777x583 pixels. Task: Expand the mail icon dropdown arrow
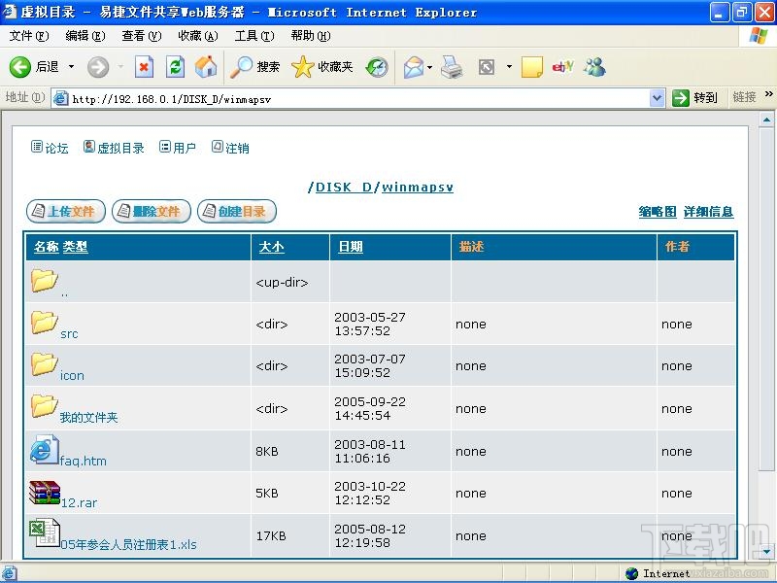pos(430,68)
